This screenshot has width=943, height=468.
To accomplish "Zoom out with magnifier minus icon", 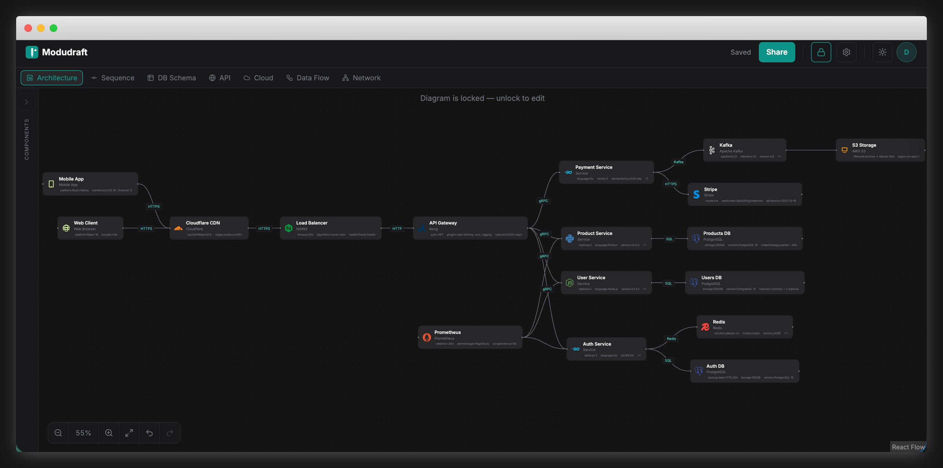I will (x=58, y=433).
